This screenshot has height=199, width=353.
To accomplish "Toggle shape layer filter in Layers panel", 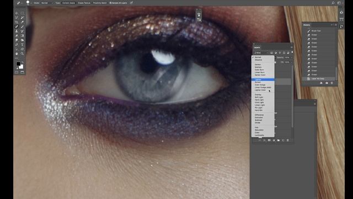I will pos(284,53).
